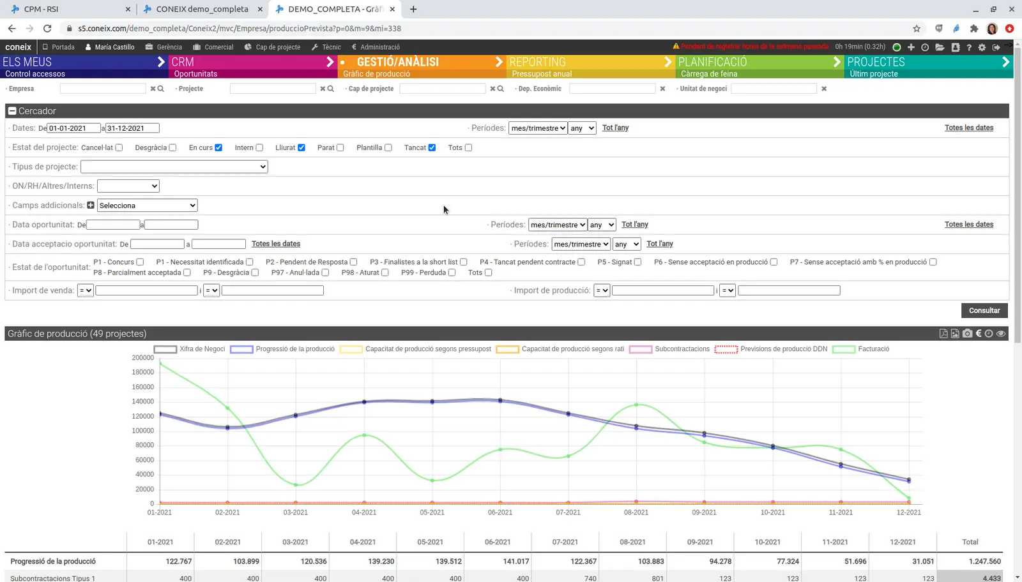Click 'Totes les dates' link in Dates row
The height and width of the screenshot is (582, 1022).
(968, 128)
